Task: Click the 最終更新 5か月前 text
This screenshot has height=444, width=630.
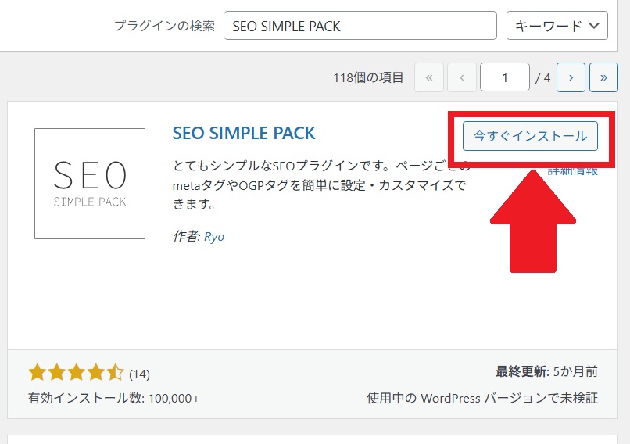Action: click(x=547, y=371)
